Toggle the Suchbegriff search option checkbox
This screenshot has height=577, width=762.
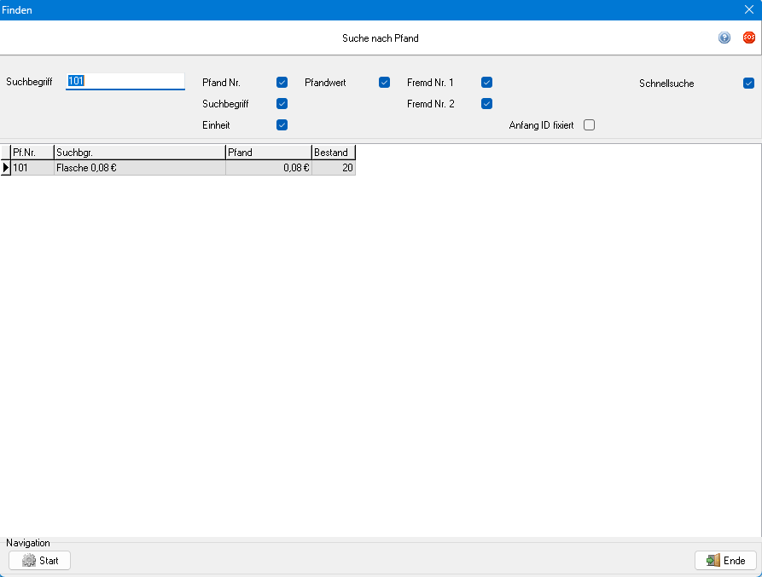point(282,104)
